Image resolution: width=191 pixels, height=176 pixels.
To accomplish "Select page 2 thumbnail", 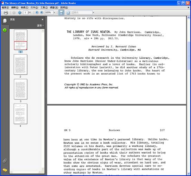I will (20, 65).
